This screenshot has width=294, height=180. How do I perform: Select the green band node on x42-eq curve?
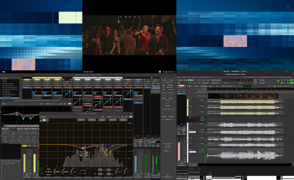coord(23,119)
